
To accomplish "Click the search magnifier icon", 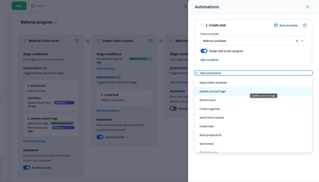I will click(x=33, y=6).
